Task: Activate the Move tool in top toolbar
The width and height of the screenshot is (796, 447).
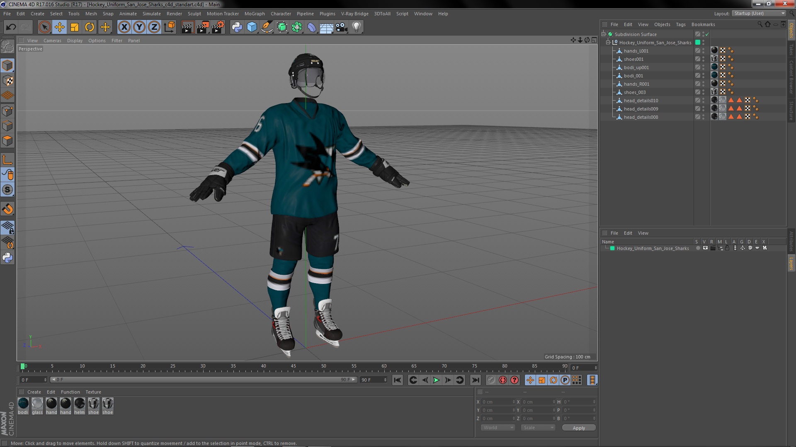Action: 59,27
